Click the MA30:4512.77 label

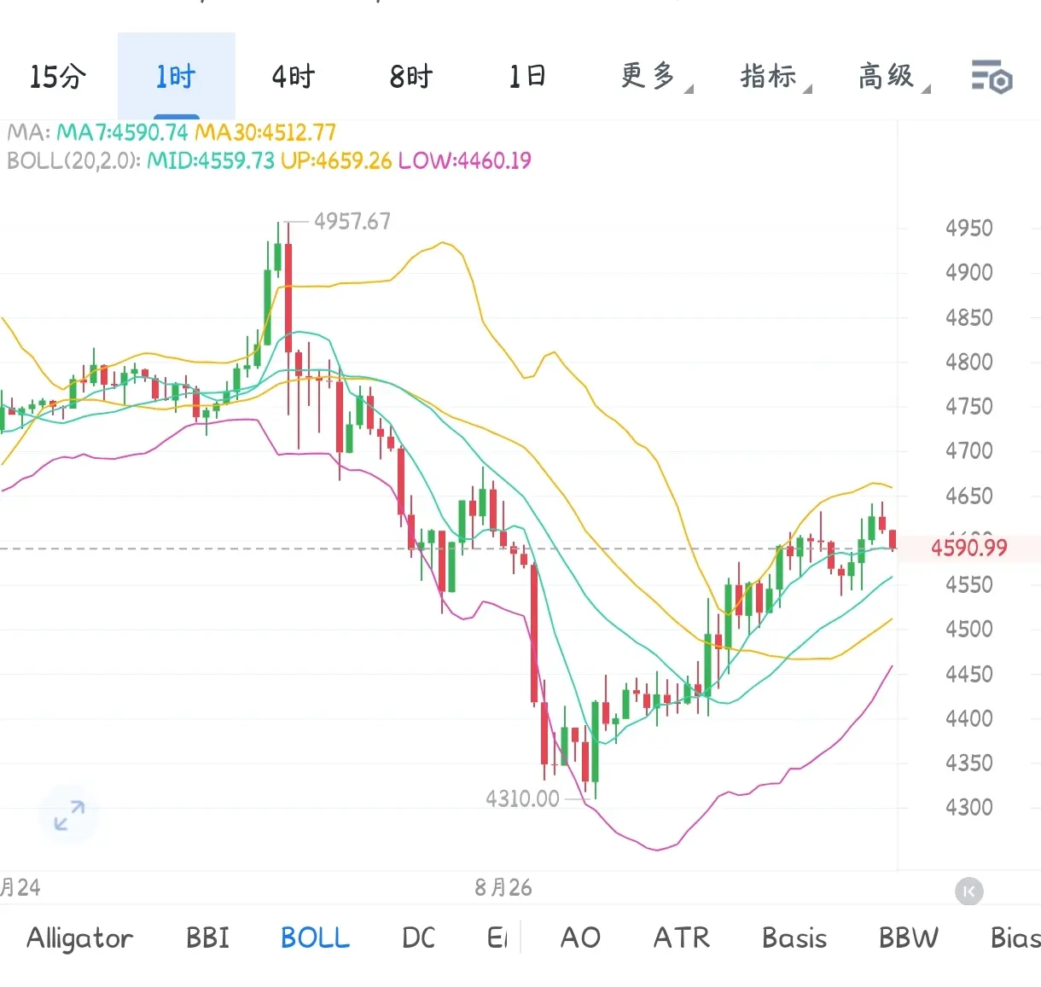pos(265,132)
